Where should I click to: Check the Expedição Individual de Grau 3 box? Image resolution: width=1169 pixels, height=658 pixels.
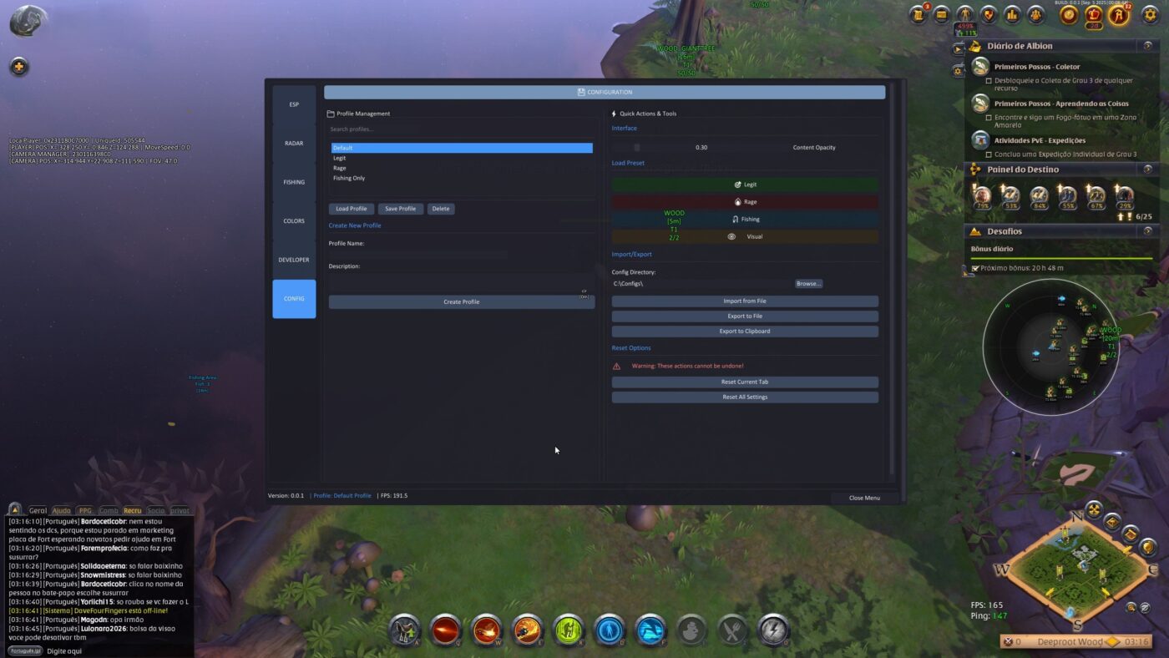pos(989,154)
